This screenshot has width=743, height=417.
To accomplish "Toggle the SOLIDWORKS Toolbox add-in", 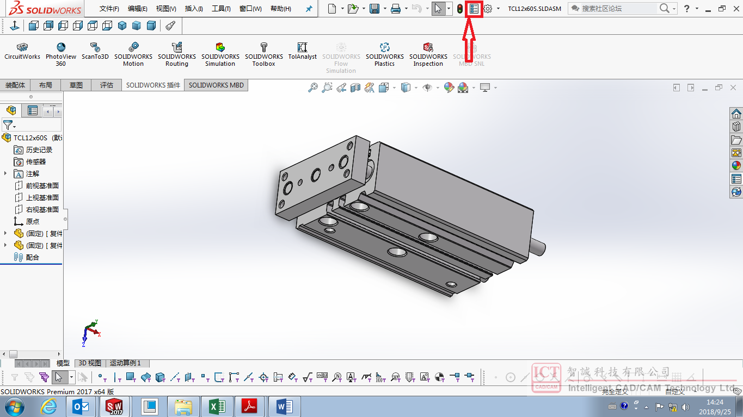I will pos(264,55).
